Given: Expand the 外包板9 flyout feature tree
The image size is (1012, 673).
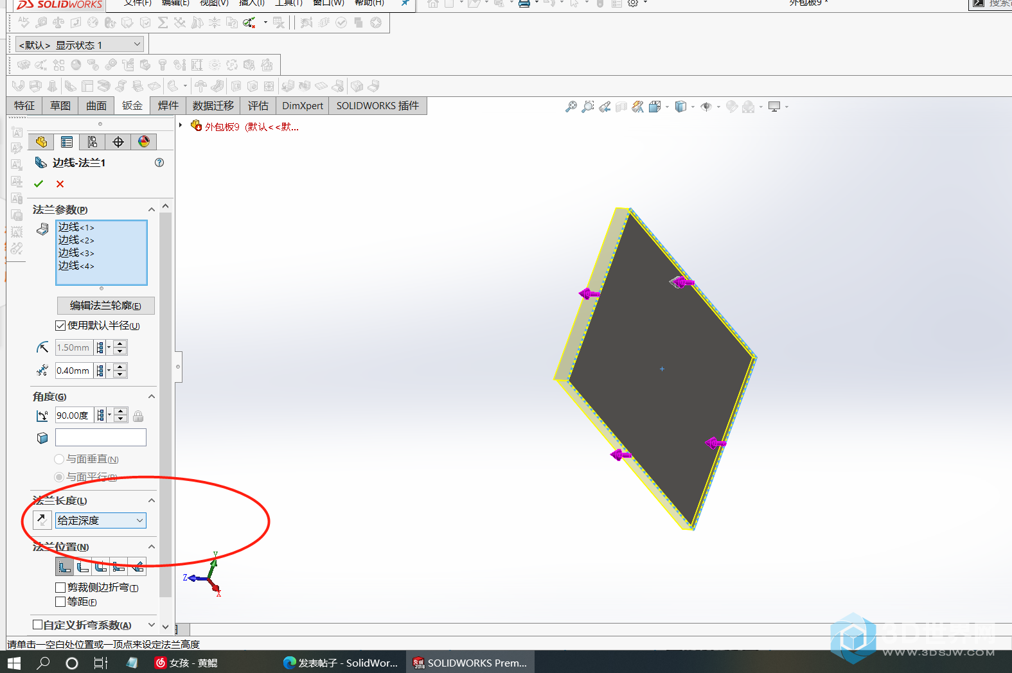Looking at the screenshot, I should click(x=181, y=126).
